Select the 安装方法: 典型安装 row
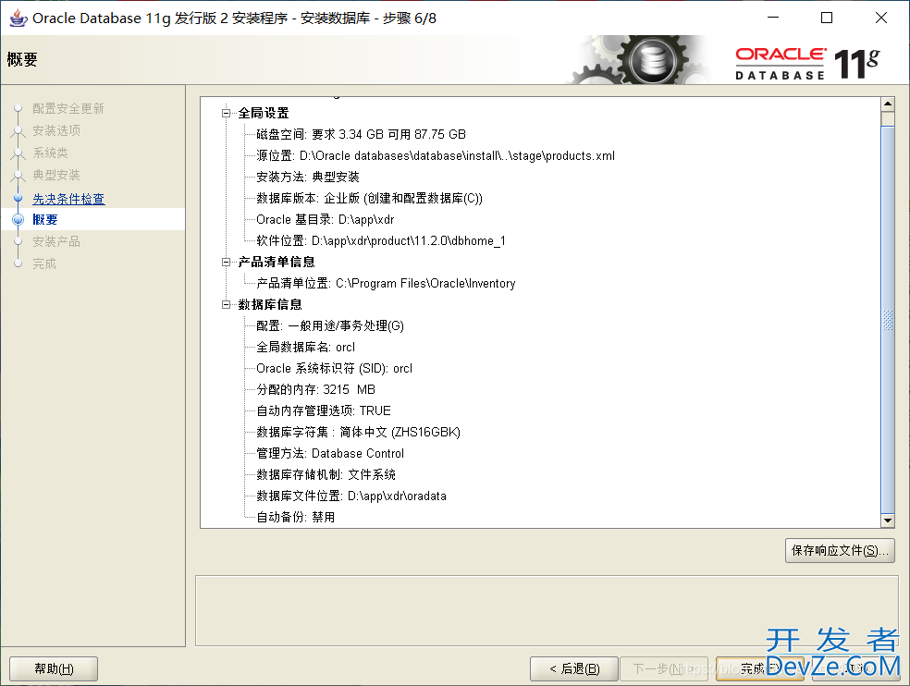Viewport: 910px width, 686px height. click(x=308, y=177)
